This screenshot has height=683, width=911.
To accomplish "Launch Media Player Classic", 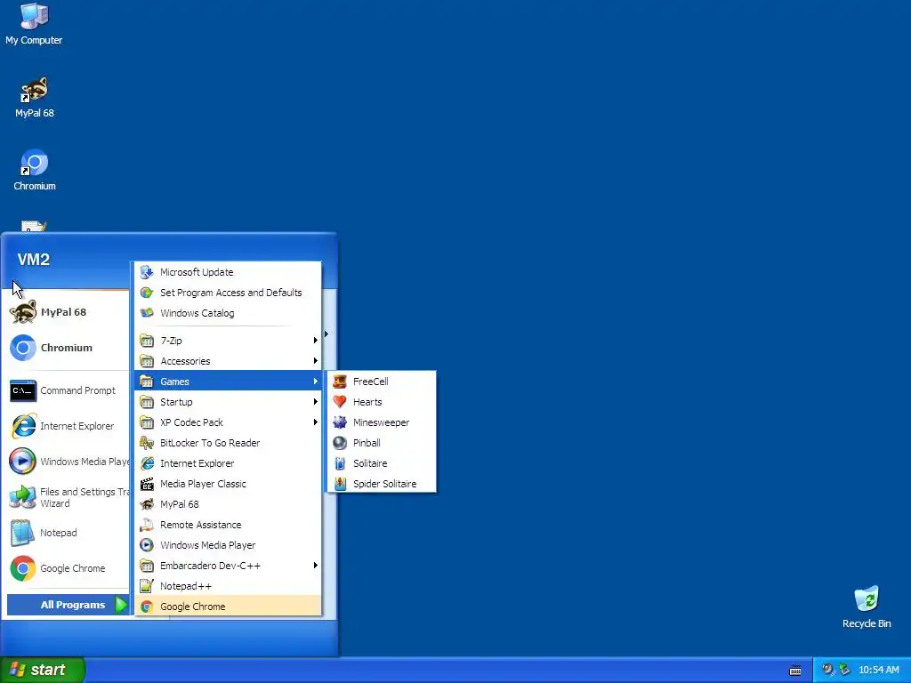I will point(228,484).
